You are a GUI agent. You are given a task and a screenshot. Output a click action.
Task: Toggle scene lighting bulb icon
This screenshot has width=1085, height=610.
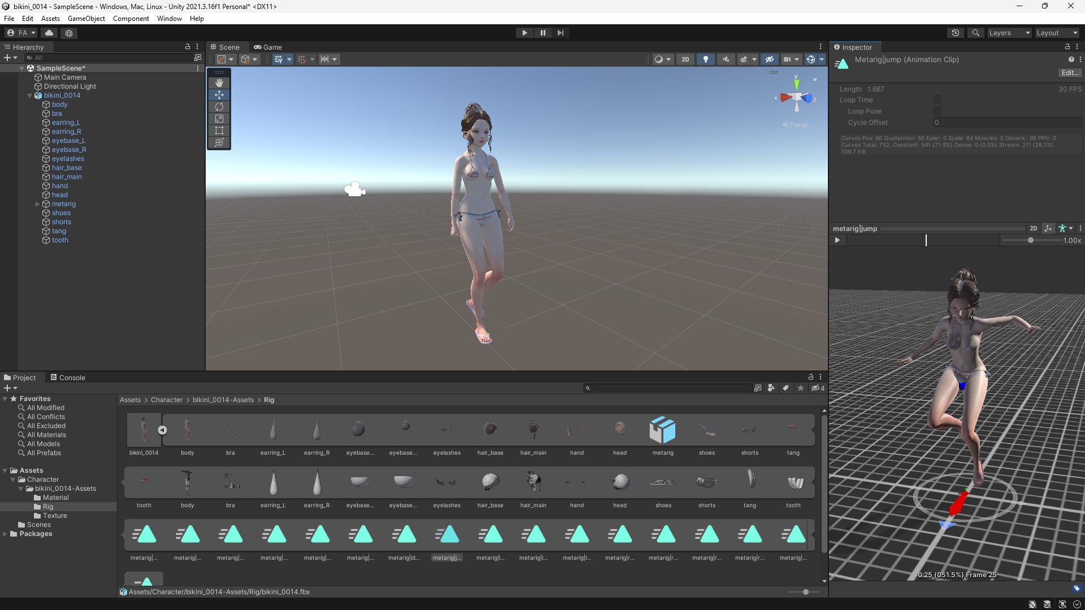coord(705,59)
